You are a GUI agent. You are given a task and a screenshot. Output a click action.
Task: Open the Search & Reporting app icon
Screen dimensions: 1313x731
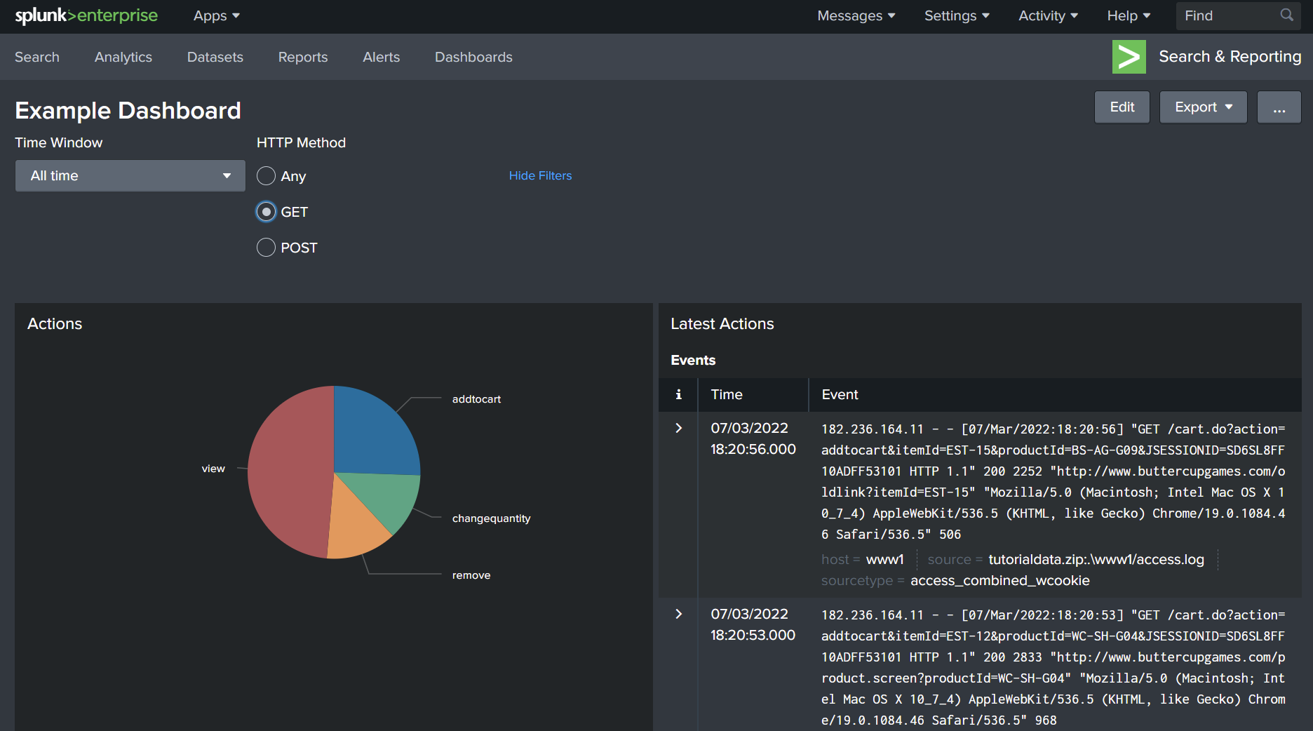(1129, 57)
